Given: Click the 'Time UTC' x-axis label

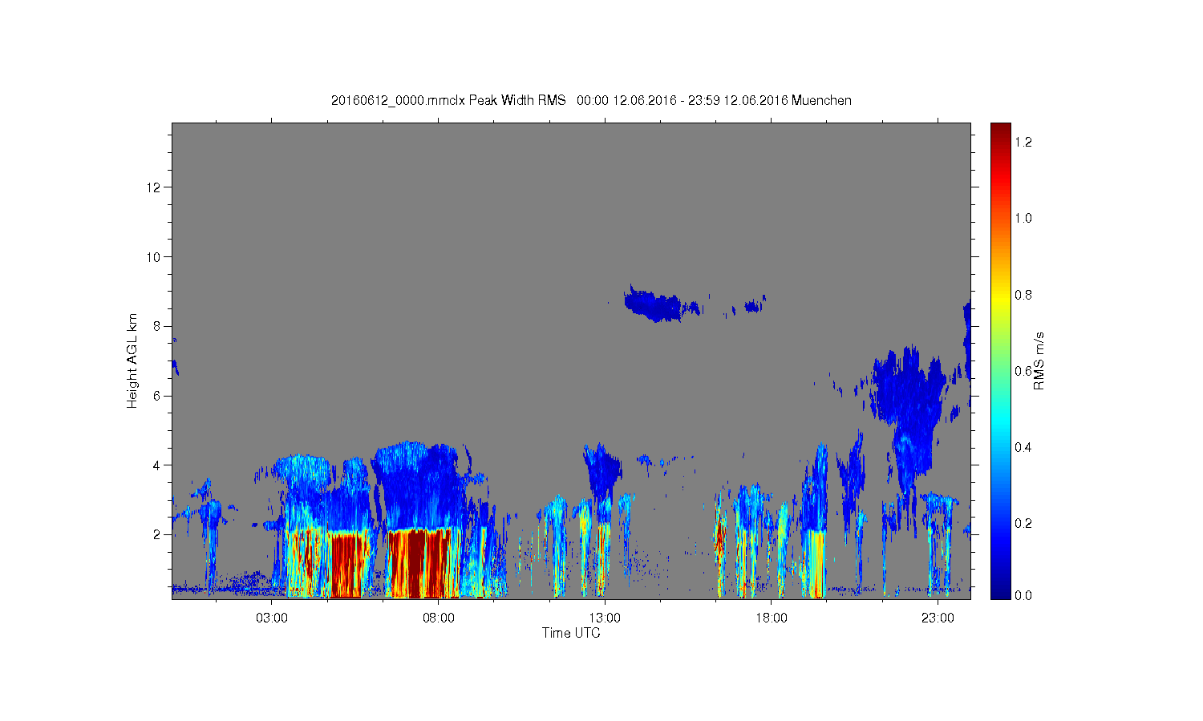Looking at the screenshot, I should [571, 633].
